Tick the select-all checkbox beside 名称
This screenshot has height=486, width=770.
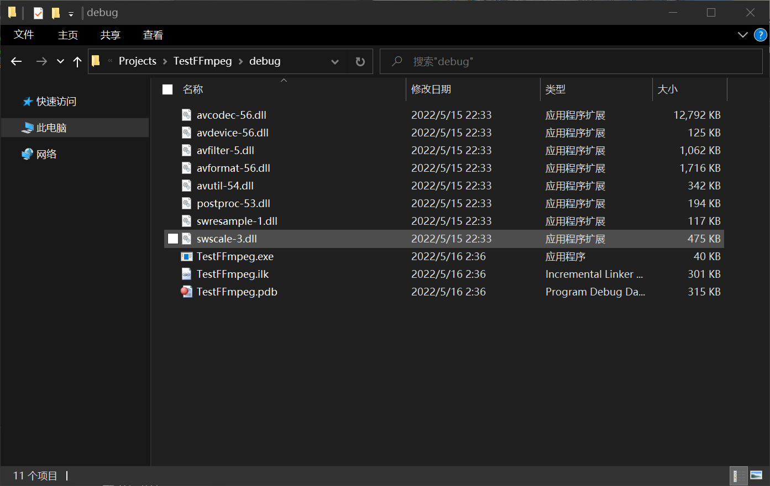click(x=167, y=89)
